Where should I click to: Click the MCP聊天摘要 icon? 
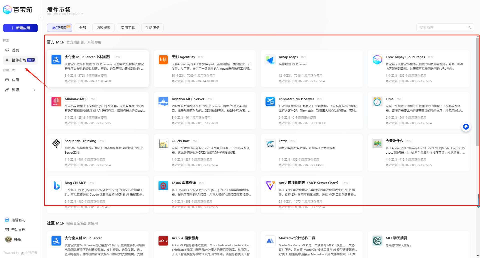[x=377, y=241]
